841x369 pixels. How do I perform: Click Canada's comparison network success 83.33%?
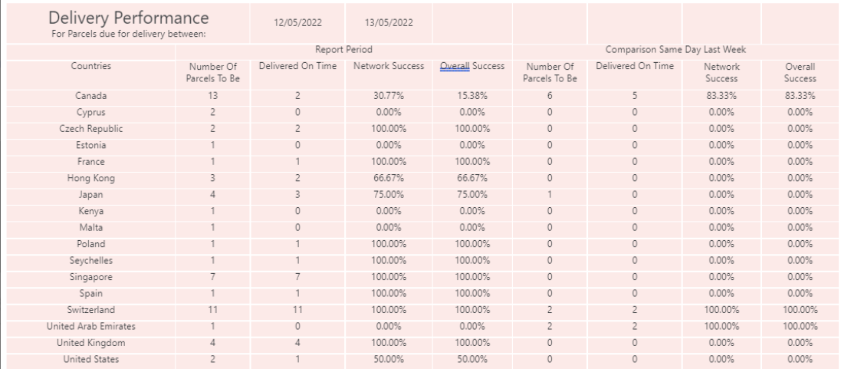721,96
